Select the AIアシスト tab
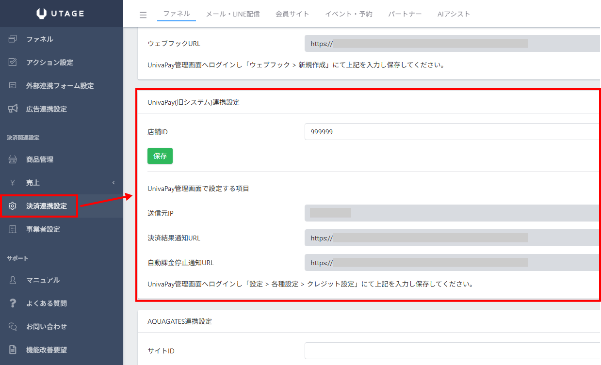 (454, 14)
